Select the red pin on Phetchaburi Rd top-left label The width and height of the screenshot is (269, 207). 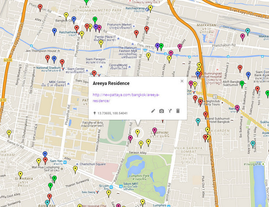pyautogui.click(x=40, y=8)
